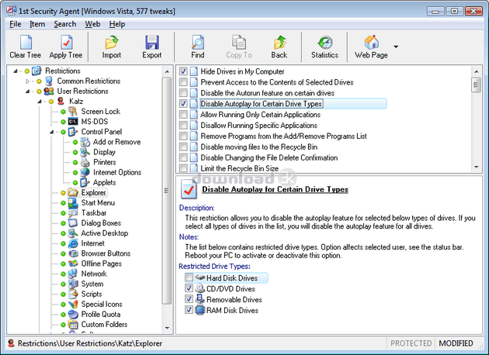Viewport: 489px width, 355px height.
Task: Collapse the Control Panel tree node
Action: click(x=50, y=132)
